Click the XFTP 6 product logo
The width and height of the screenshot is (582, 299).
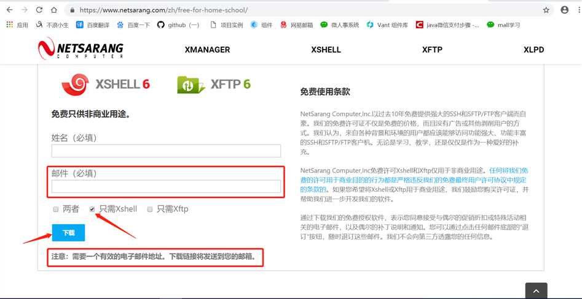[214, 85]
